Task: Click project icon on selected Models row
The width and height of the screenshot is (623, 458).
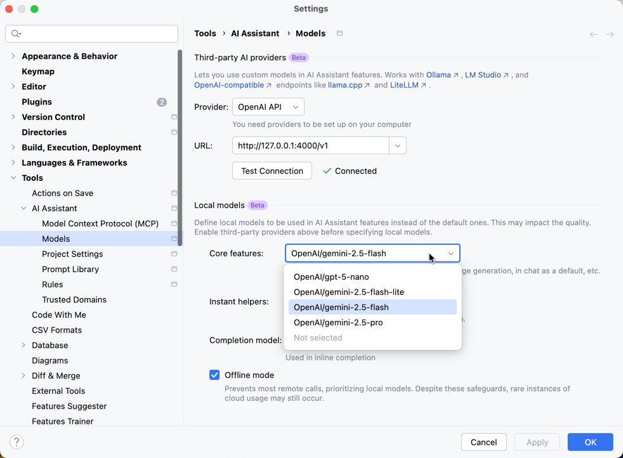Action: coord(174,239)
